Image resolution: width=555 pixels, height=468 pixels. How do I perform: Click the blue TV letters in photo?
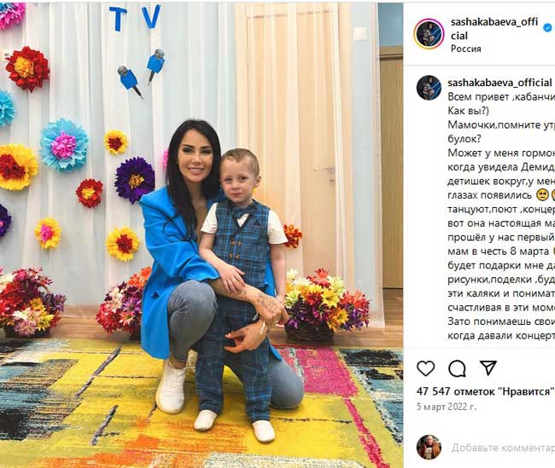pyautogui.click(x=135, y=17)
